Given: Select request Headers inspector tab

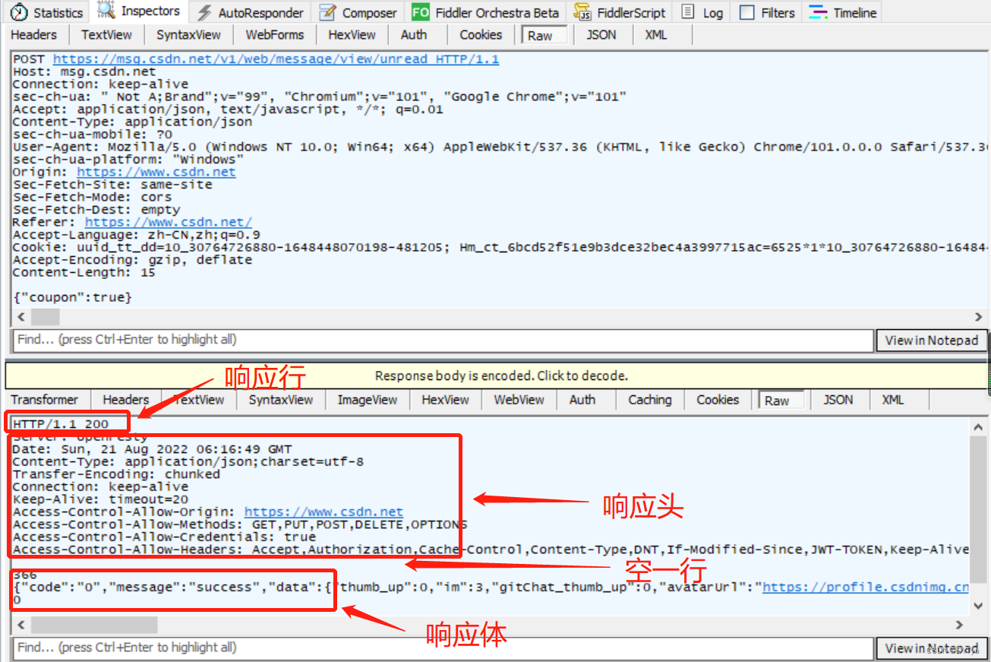Looking at the screenshot, I should [x=33, y=34].
